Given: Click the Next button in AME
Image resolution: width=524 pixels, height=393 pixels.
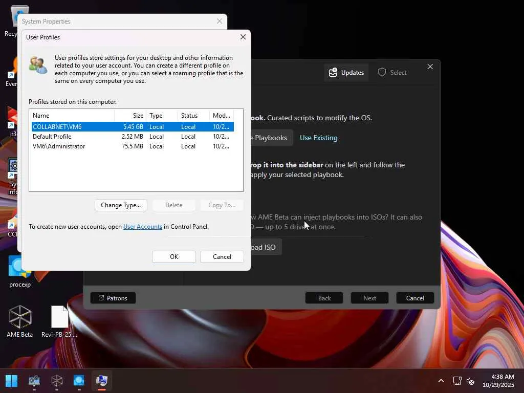Looking at the screenshot, I should 369,298.
